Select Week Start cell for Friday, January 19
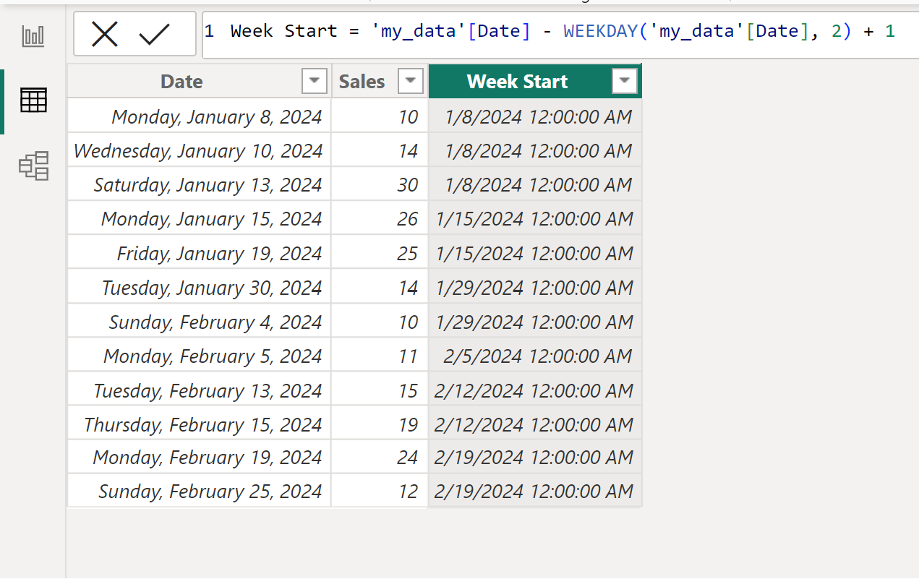919x579 pixels. pyautogui.click(x=534, y=253)
